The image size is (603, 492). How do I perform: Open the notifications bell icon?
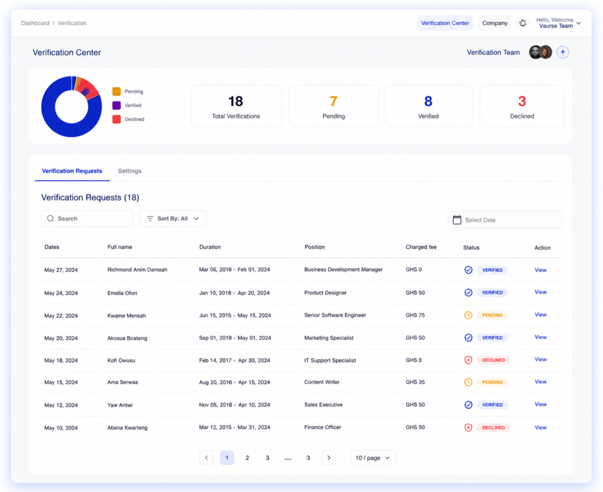point(523,23)
